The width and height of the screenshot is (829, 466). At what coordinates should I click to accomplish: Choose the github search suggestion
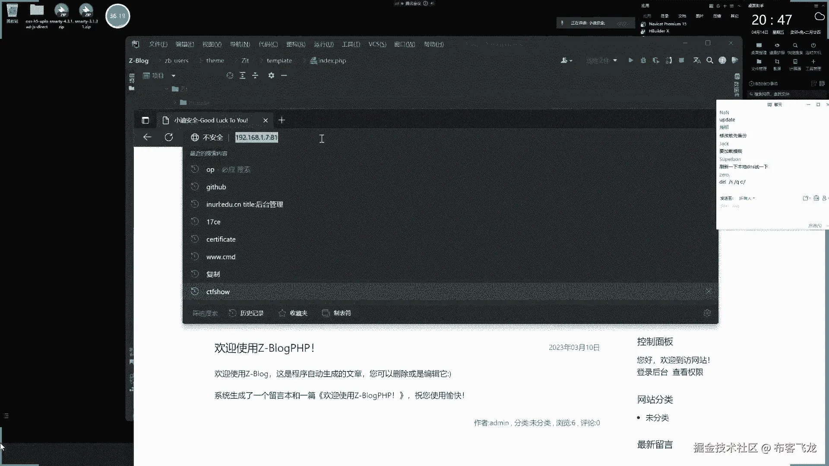pyautogui.click(x=216, y=187)
